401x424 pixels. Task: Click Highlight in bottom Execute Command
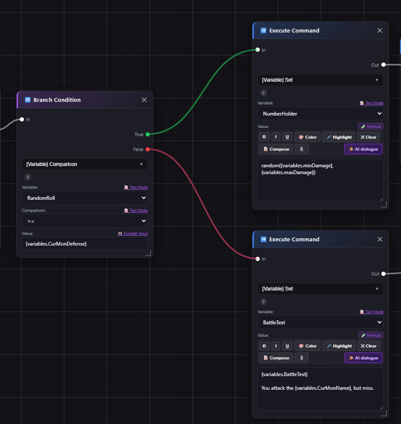(x=339, y=346)
